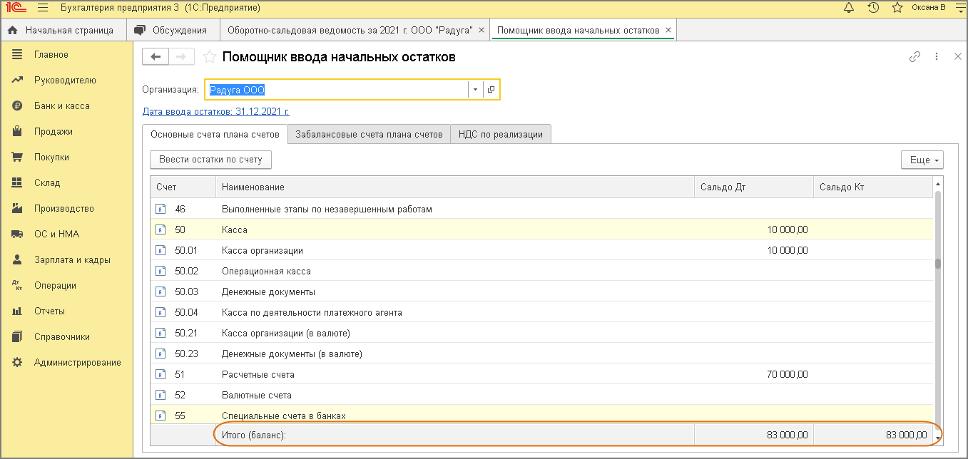Select account 46 row icon
Screen dimensions: 968x459
pyautogui.click(x=160, y=210)
